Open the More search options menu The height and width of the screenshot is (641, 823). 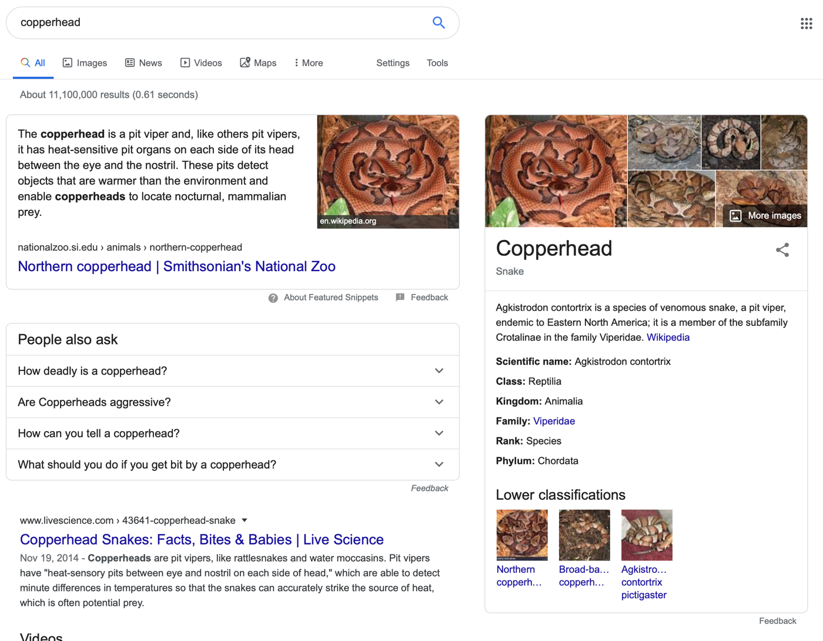309,63
